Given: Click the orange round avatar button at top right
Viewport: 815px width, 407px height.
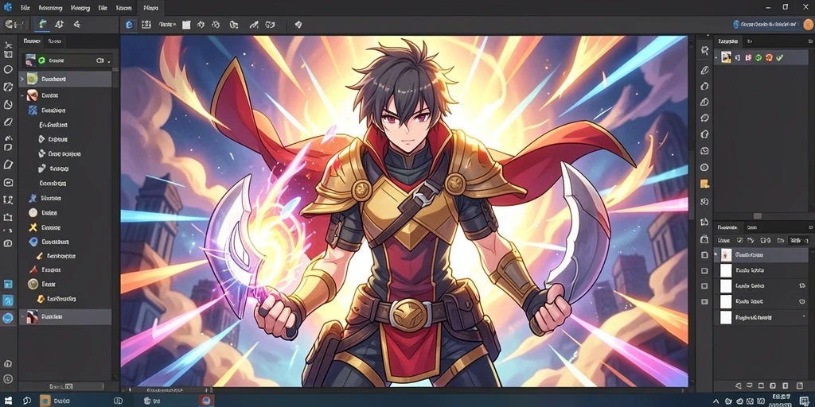Looking at the screenshot, I should [x=808, y=24].
